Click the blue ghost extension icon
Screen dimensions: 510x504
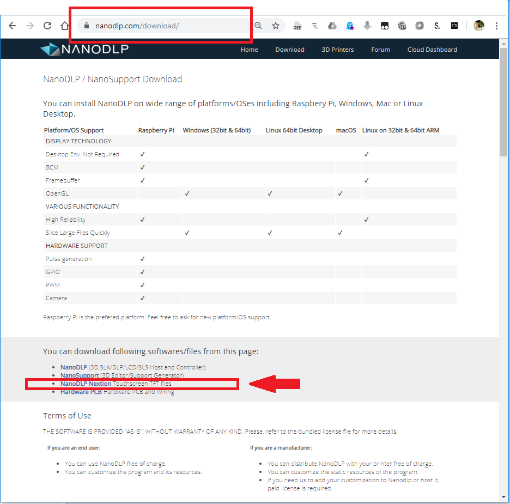point(350,26)
